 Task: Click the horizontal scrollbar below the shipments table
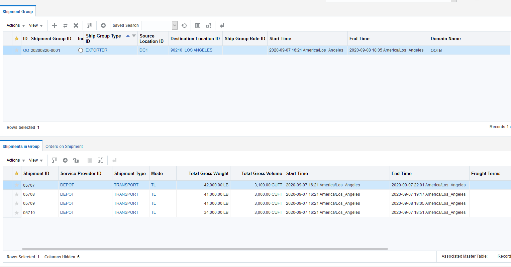tap(205, 249)
